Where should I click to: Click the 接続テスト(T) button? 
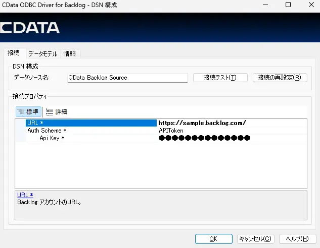click(220, 78)
